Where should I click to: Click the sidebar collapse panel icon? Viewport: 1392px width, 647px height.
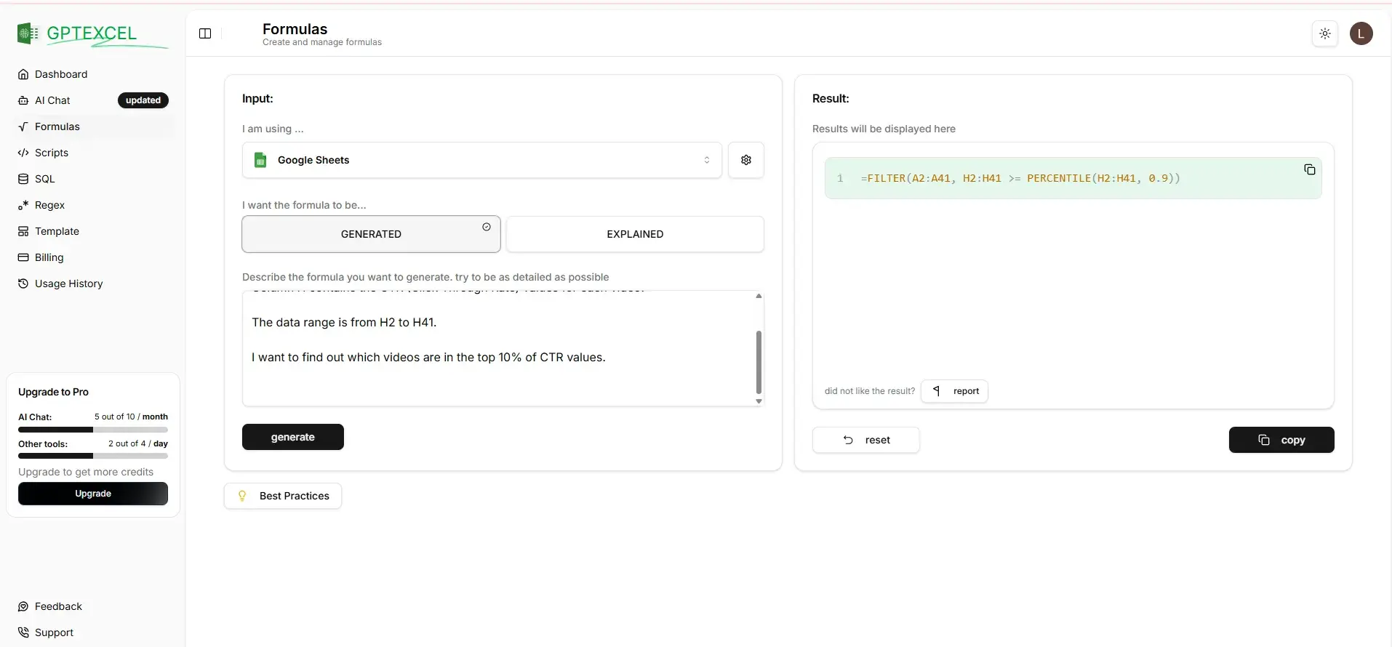[205, 33]
